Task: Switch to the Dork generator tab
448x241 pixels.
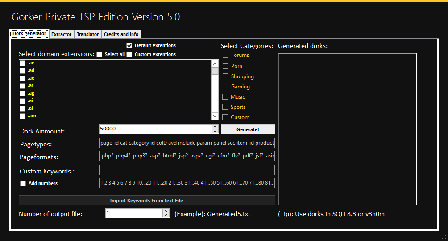Action: point(29,34)
